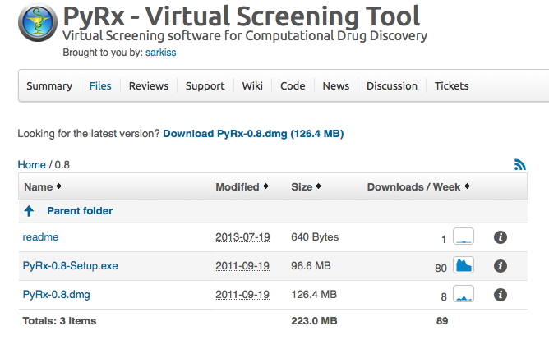Click the Totals: 3 Items label
The width and height of the screenshot is (549, 349).
(x=59, y=321)
